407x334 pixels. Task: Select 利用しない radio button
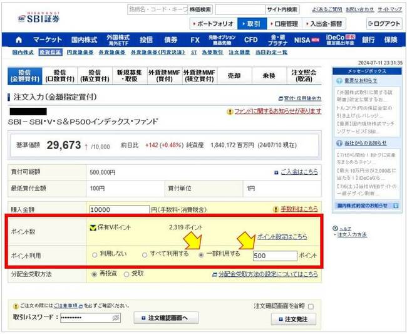tap(95, 255)
